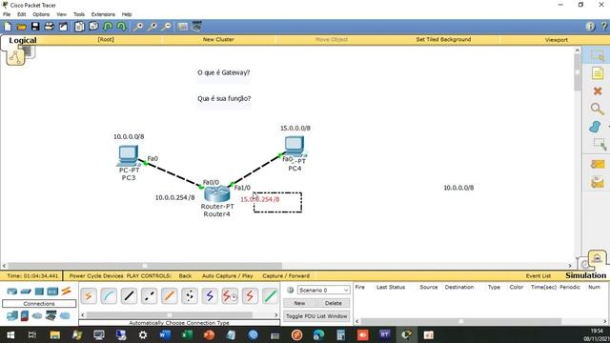The height and width of the screenshot is (343, 610).
Task: Choose Copper Straight-Through black cable
Action: tap(129, 296)
